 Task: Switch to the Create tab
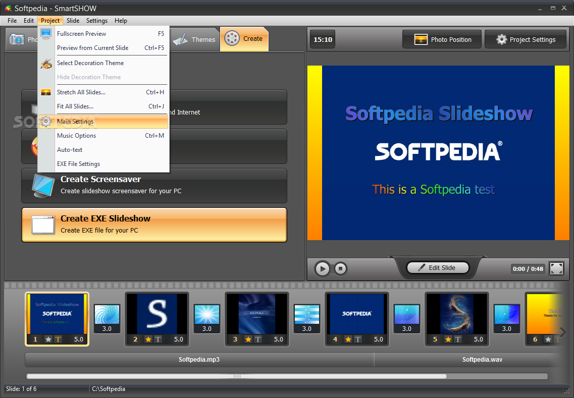[x=244, y=39]
